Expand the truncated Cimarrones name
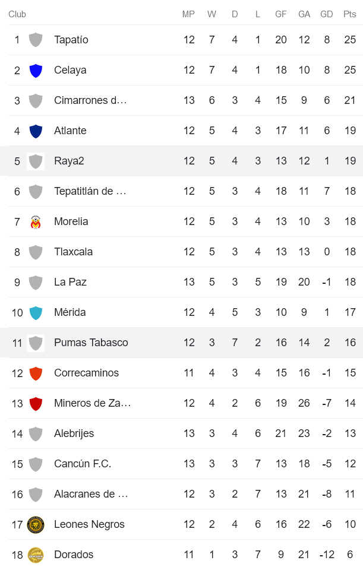 click(90, 100)
